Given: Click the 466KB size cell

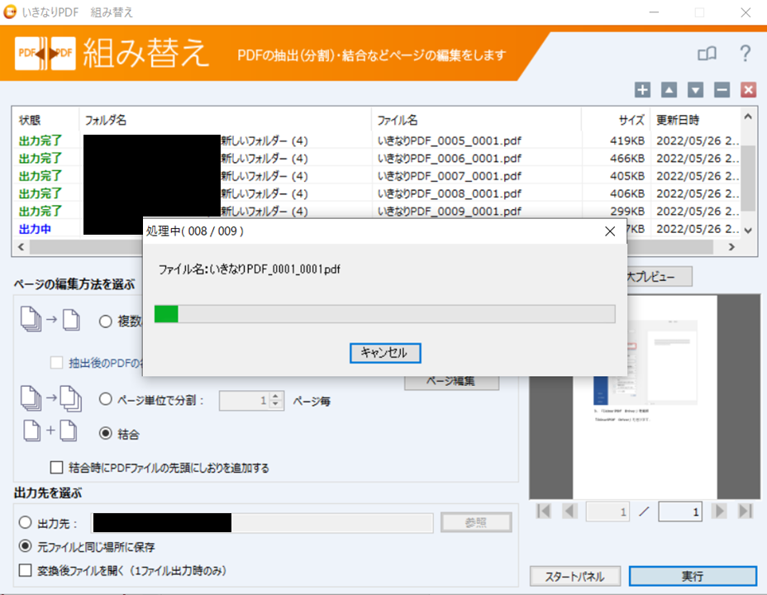Looking at the screenshot, I should (x=627, y=159).
